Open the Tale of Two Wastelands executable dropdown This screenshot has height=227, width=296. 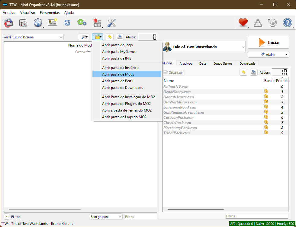(x=204, y=47)
